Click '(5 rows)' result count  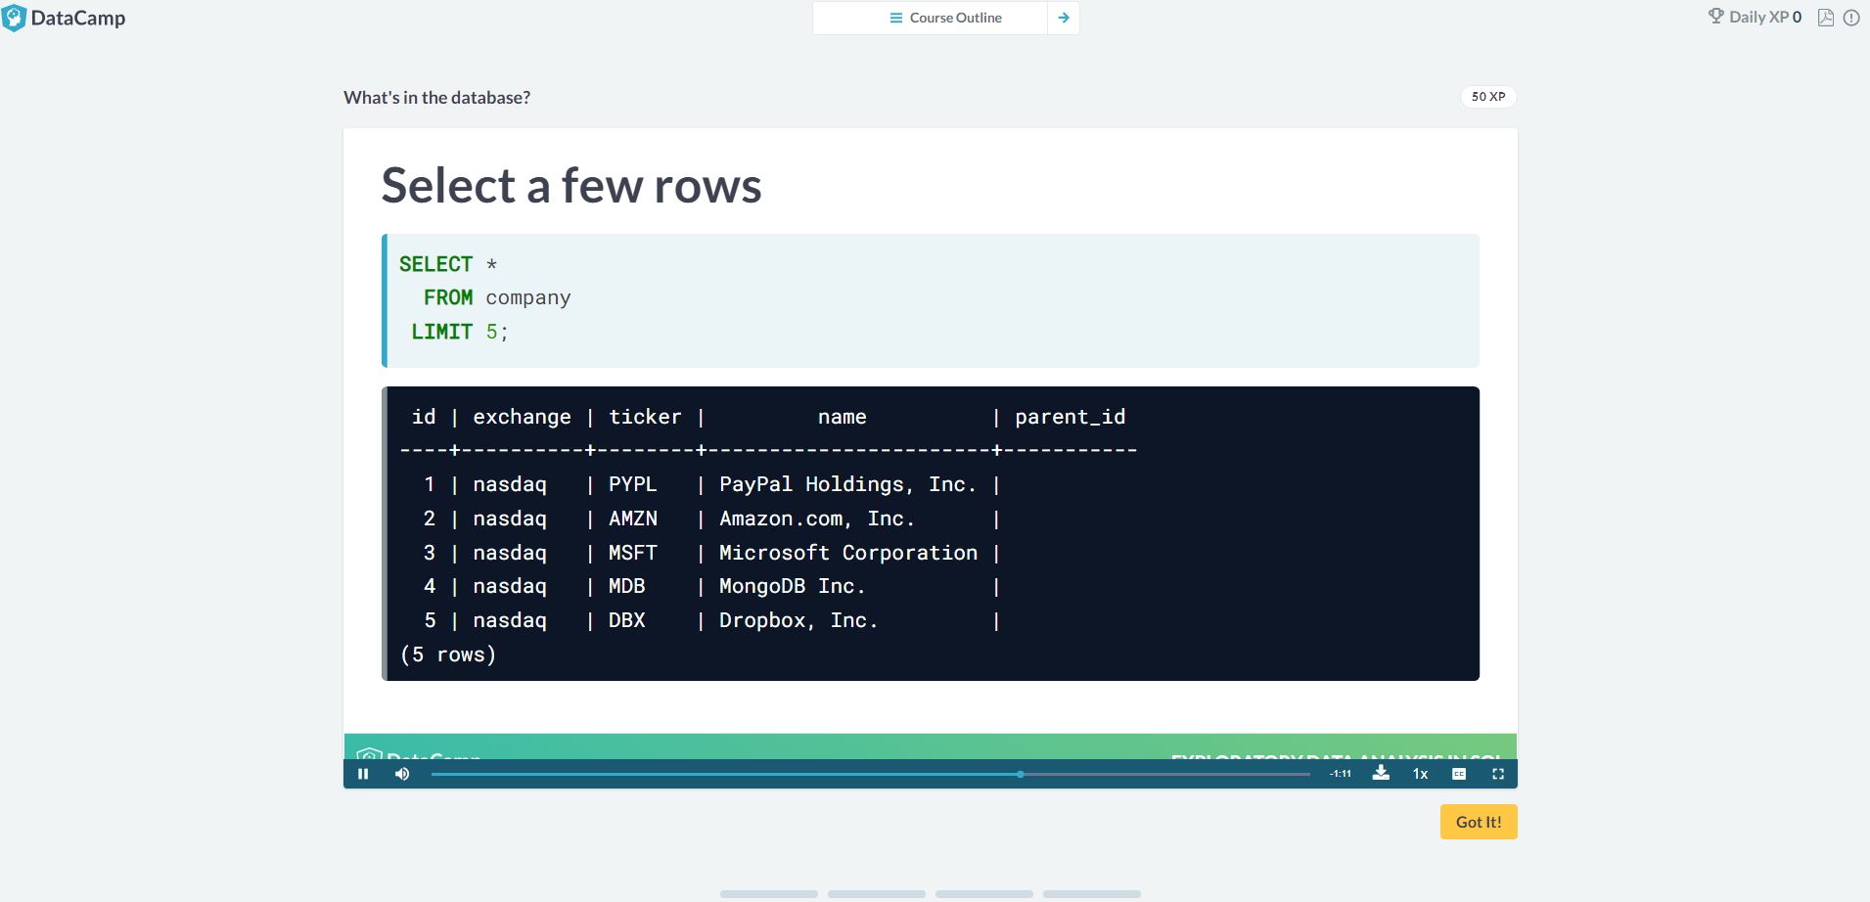[448, 654]
